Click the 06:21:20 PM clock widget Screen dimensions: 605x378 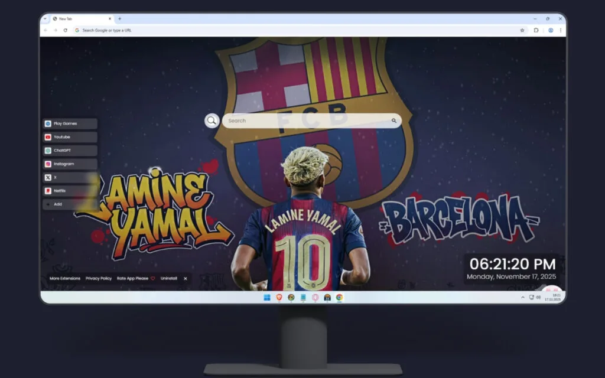(x=512, y=264)
